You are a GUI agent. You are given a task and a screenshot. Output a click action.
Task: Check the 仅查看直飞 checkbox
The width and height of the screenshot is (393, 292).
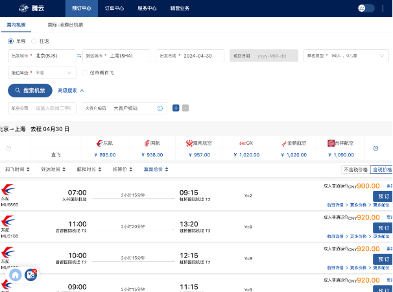85,73
